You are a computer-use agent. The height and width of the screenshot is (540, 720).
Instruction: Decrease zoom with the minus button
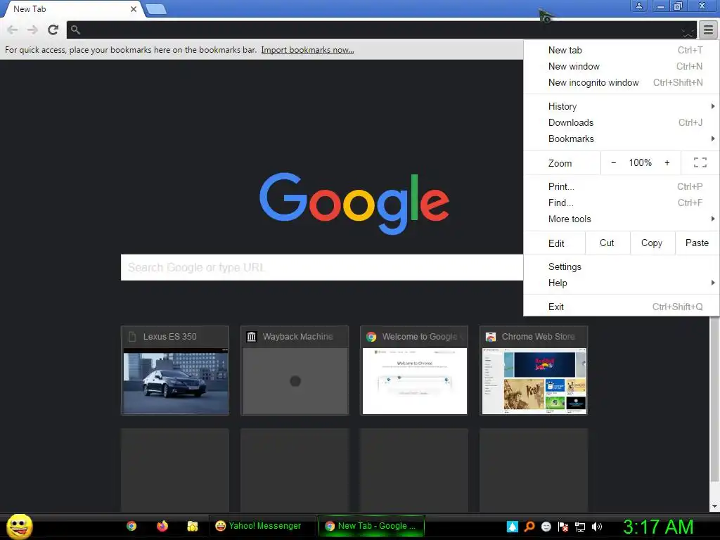point(613,162)
